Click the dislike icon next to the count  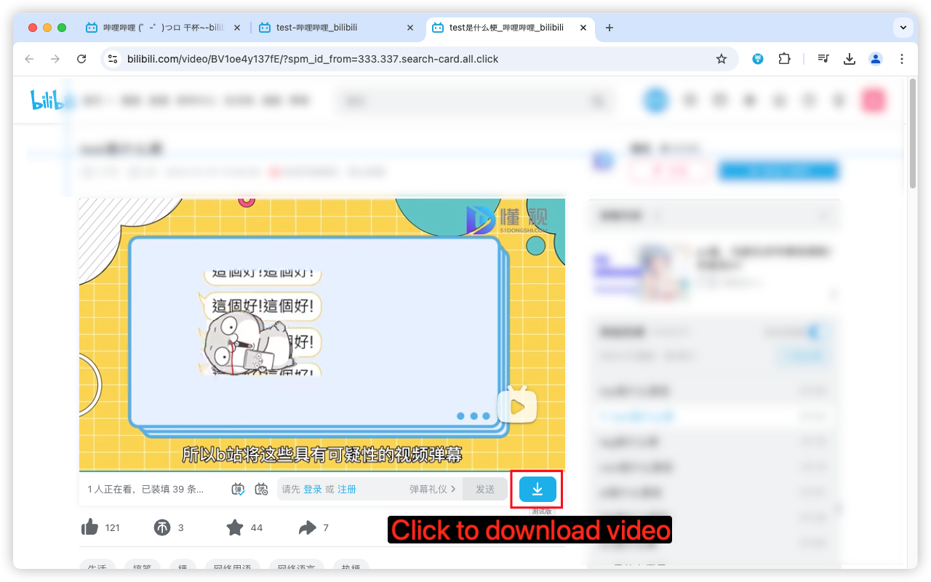point(161,527)
